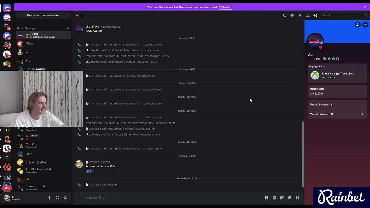Disable Streamer Mode from the banner
The height and width of the screenshot is (208, 370).
point(225,7)
